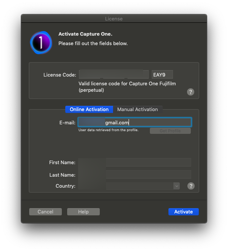Click the Capture One logo icon

point(41,42)
